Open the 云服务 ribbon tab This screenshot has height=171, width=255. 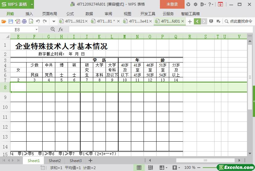coord(168,14)
